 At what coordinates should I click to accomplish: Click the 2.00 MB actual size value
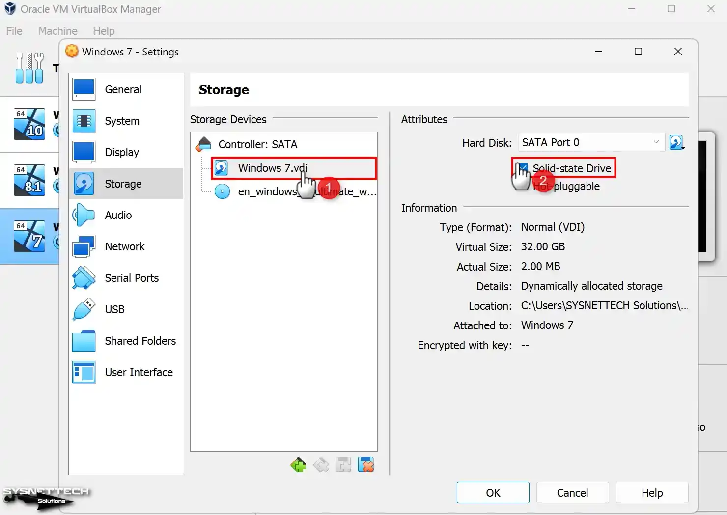coord(540,266)
